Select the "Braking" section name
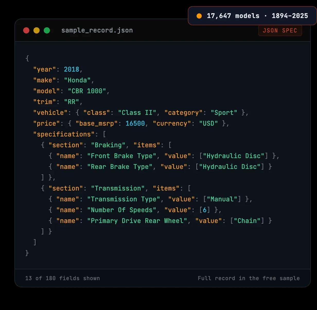 point(108,145)
